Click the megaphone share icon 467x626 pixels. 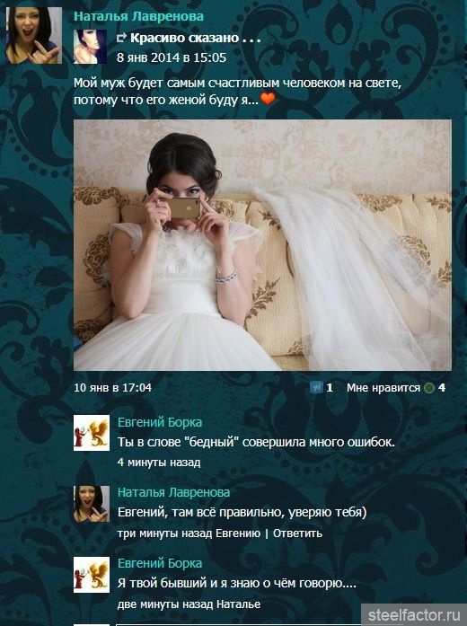click(x=316, y=387)
